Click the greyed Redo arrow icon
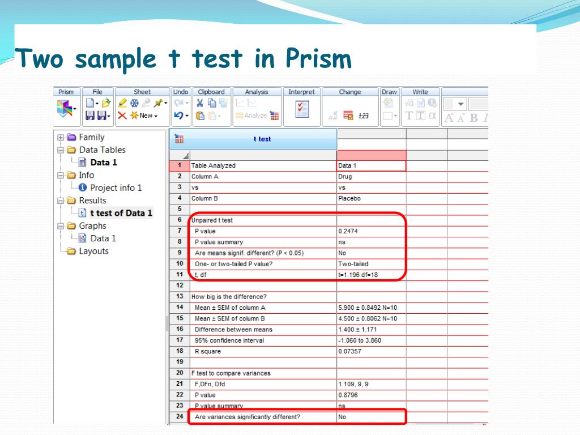This screenshot has height=435, width=580. click(178, 103)
